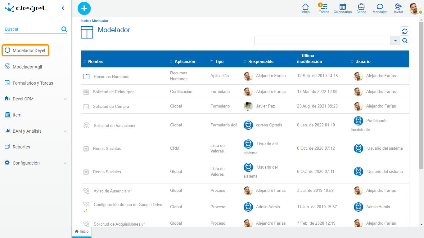Click the Invitar add-user icon
The image size is (424, 238).
tap(399, 8)
